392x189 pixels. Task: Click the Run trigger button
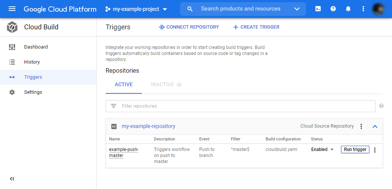355,149
